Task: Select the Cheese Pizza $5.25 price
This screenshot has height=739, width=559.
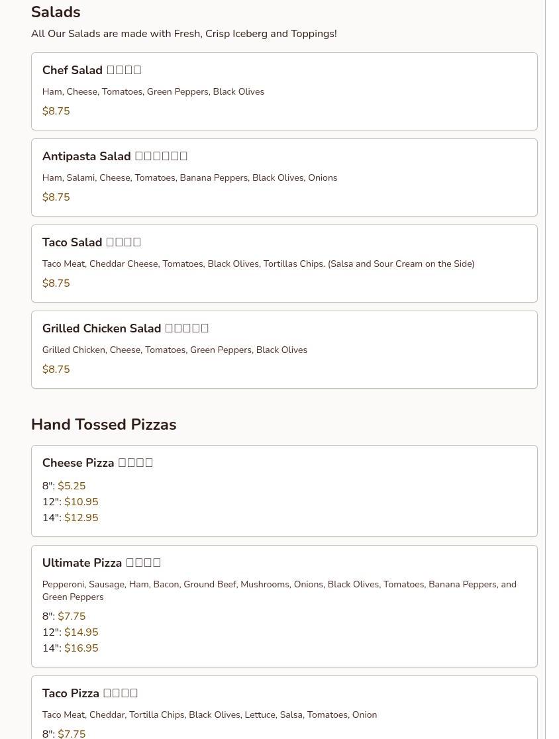Action: (x=72, y=486)
